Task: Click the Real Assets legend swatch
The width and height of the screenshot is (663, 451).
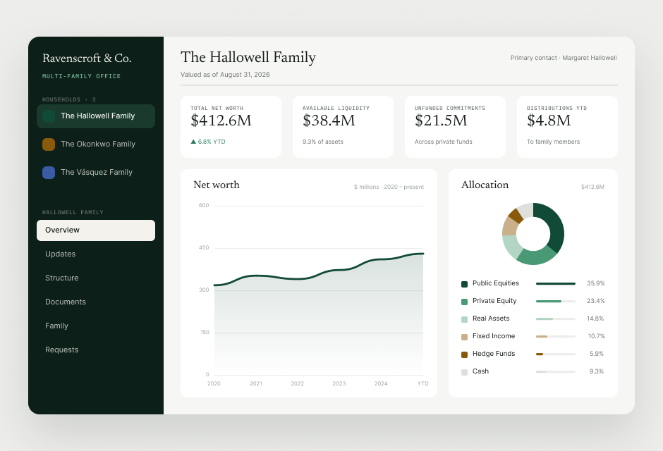Action: 464,320
